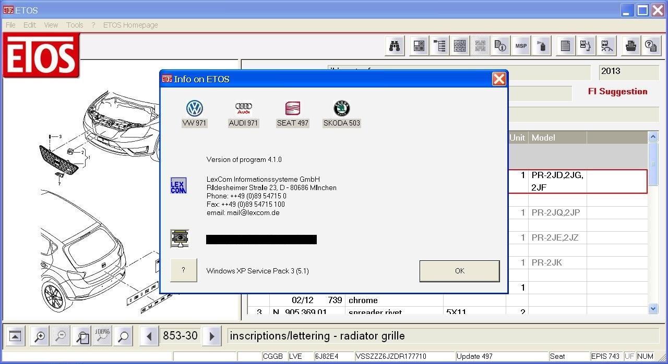
Task: Open the document info icon
Action: (500, 46)
